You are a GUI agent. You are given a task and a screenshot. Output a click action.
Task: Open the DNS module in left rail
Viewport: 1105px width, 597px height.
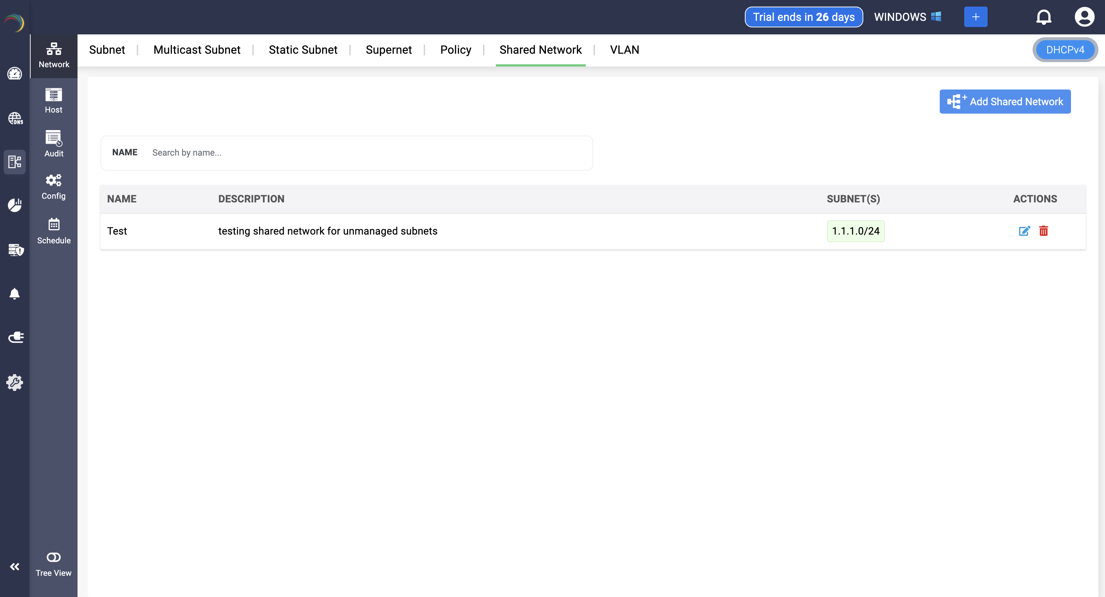point(15,118)
